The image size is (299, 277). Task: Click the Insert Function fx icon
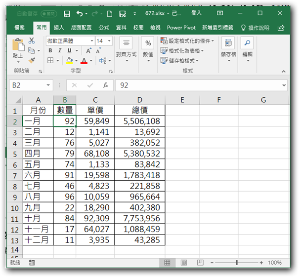point(105,85)
